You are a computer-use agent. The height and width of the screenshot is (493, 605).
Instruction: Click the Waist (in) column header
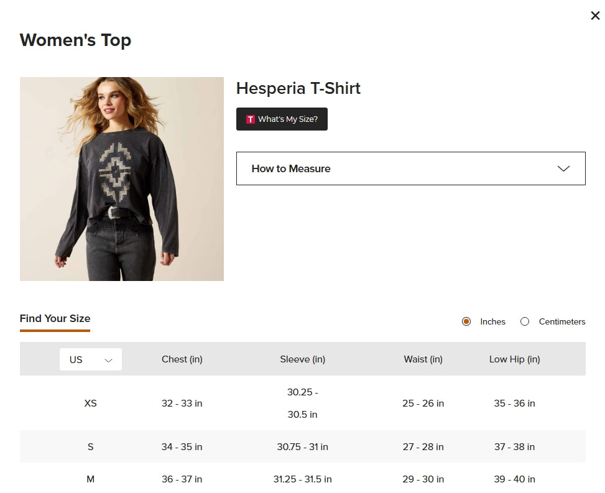coord(423,359)
